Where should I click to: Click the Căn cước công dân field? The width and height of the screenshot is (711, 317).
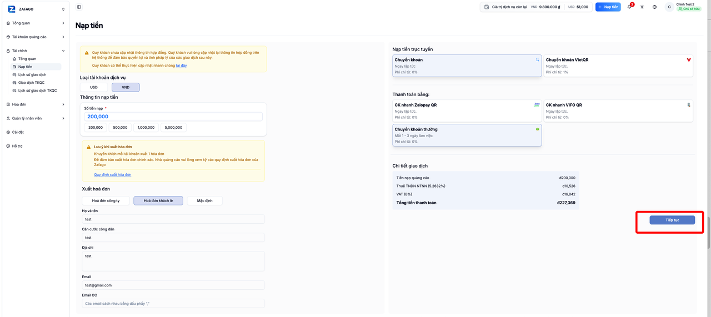173,238
